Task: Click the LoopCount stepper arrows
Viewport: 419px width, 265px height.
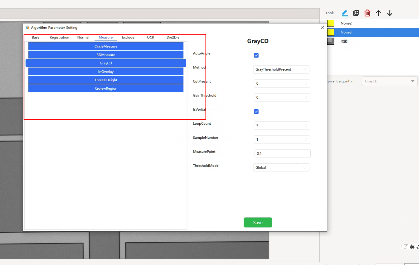Action: [x=306, y=126]
